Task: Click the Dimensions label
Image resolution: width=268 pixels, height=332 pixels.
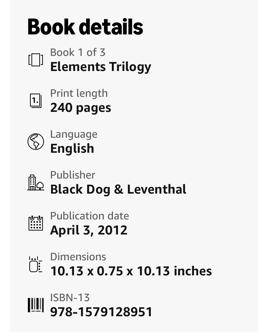Action: [x=78, y=257]
